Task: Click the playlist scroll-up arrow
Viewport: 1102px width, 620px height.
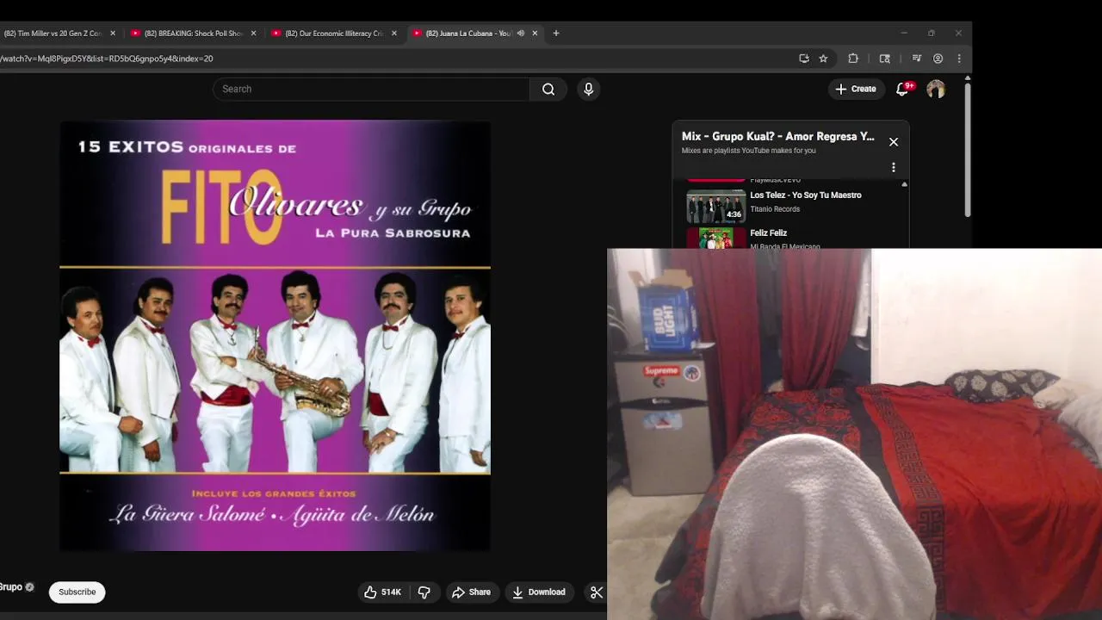Action: (x=904, y=183)
